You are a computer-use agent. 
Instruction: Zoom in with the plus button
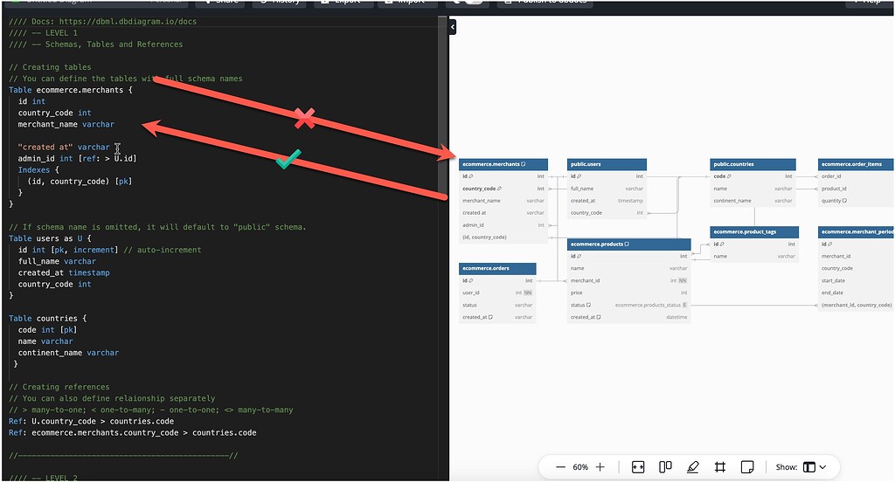[600, 467]
